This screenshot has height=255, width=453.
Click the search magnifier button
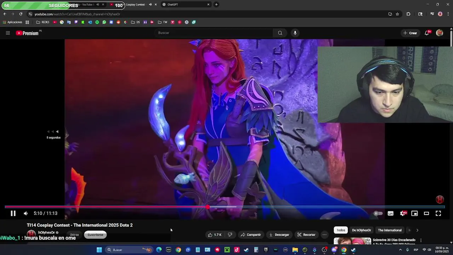[280, 33]
